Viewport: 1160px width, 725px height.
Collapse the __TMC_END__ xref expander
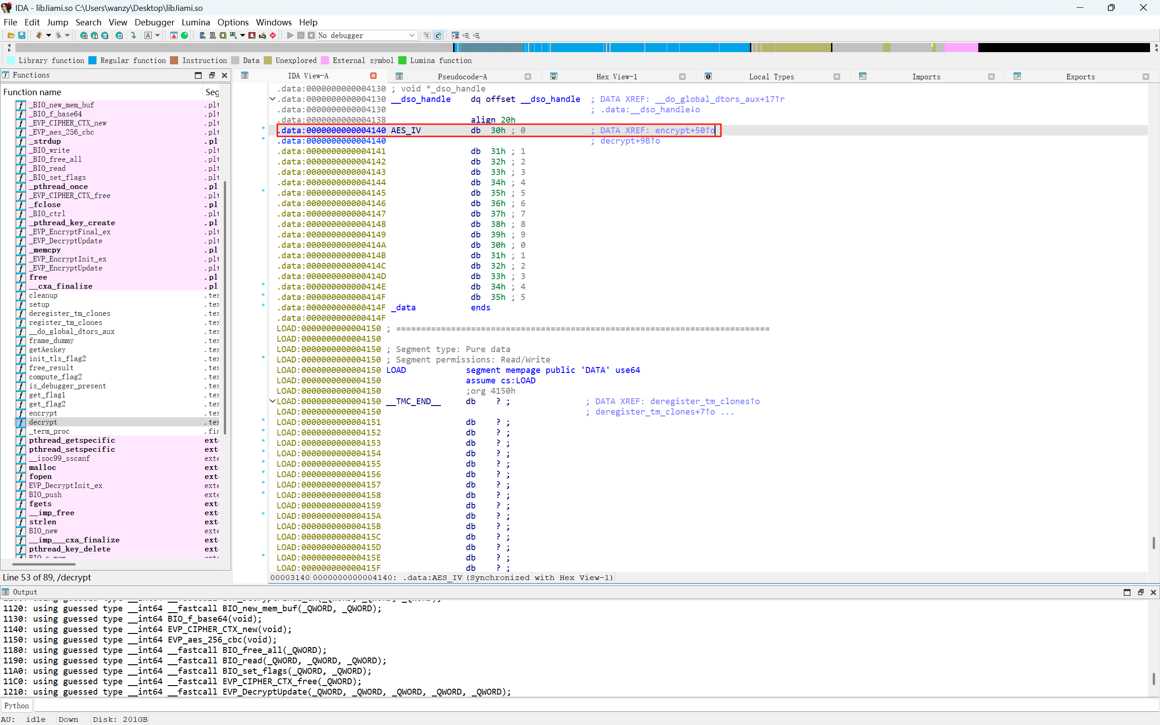pos(272,401)
